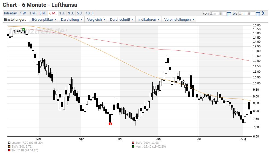Screen dimensions: 272x156
Task: Click the green H high marker on chart
Action: (24, 29)
